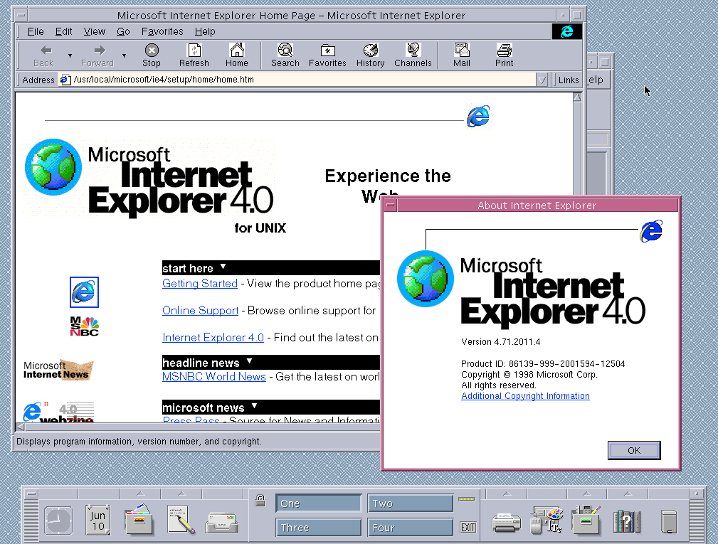Viewport: 718px width, 544px height.
Task: Open subpanel arrow above Help Manager icon
Action: [x=628, y=494]
